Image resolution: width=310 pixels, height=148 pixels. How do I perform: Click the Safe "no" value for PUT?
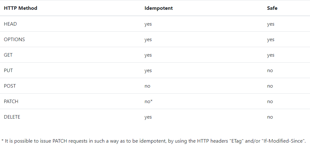[270, 71]
